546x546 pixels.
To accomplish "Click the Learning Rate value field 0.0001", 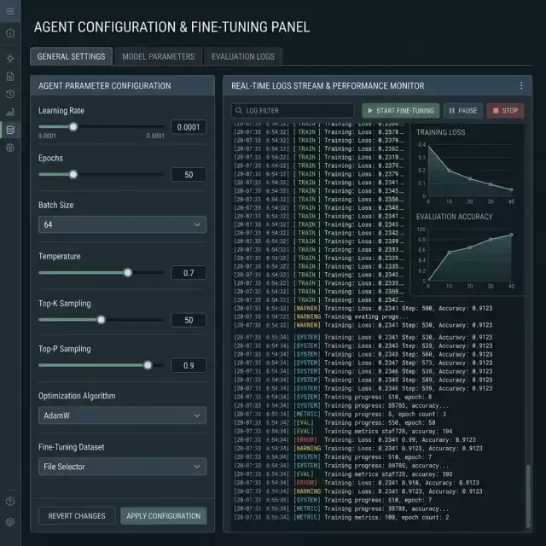I will [189, 127].
